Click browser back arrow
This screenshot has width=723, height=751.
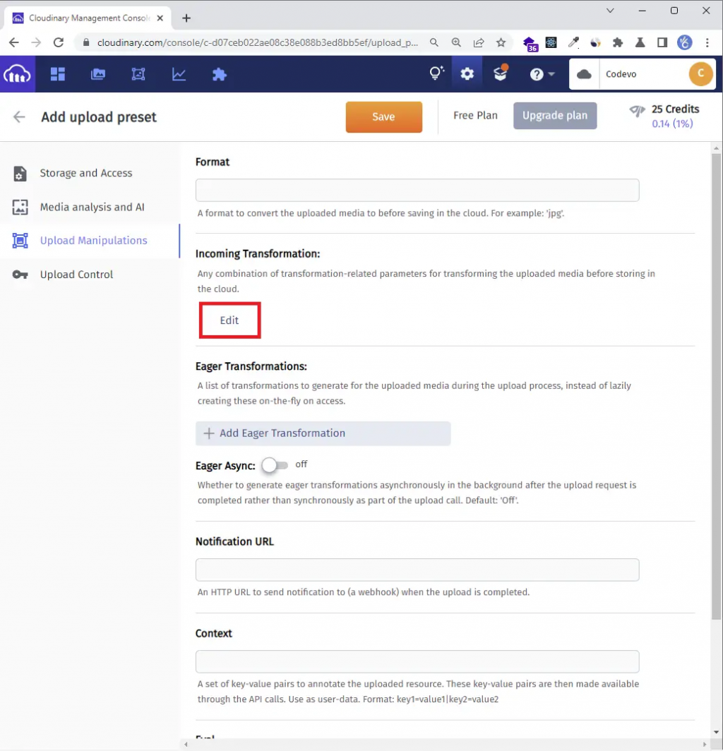pyautogui.click(x=14, y=42)
